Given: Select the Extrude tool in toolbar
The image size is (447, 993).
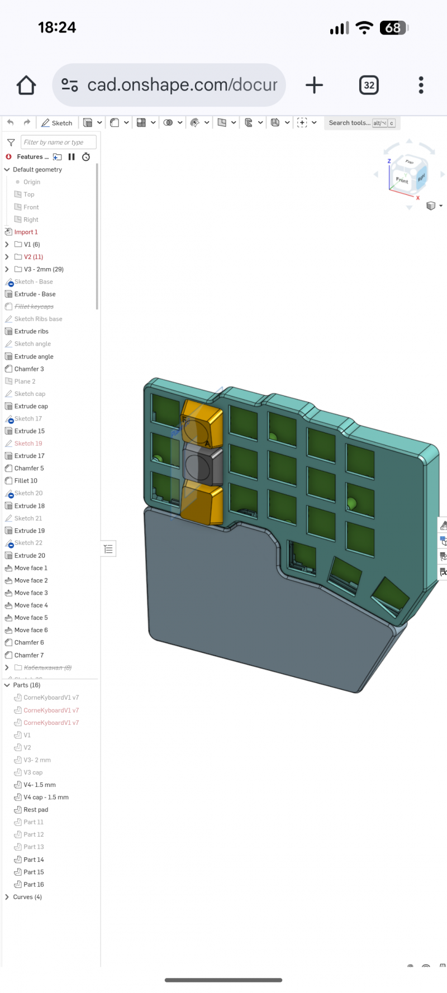Looking at the screenshot, I should click(88, 123).
